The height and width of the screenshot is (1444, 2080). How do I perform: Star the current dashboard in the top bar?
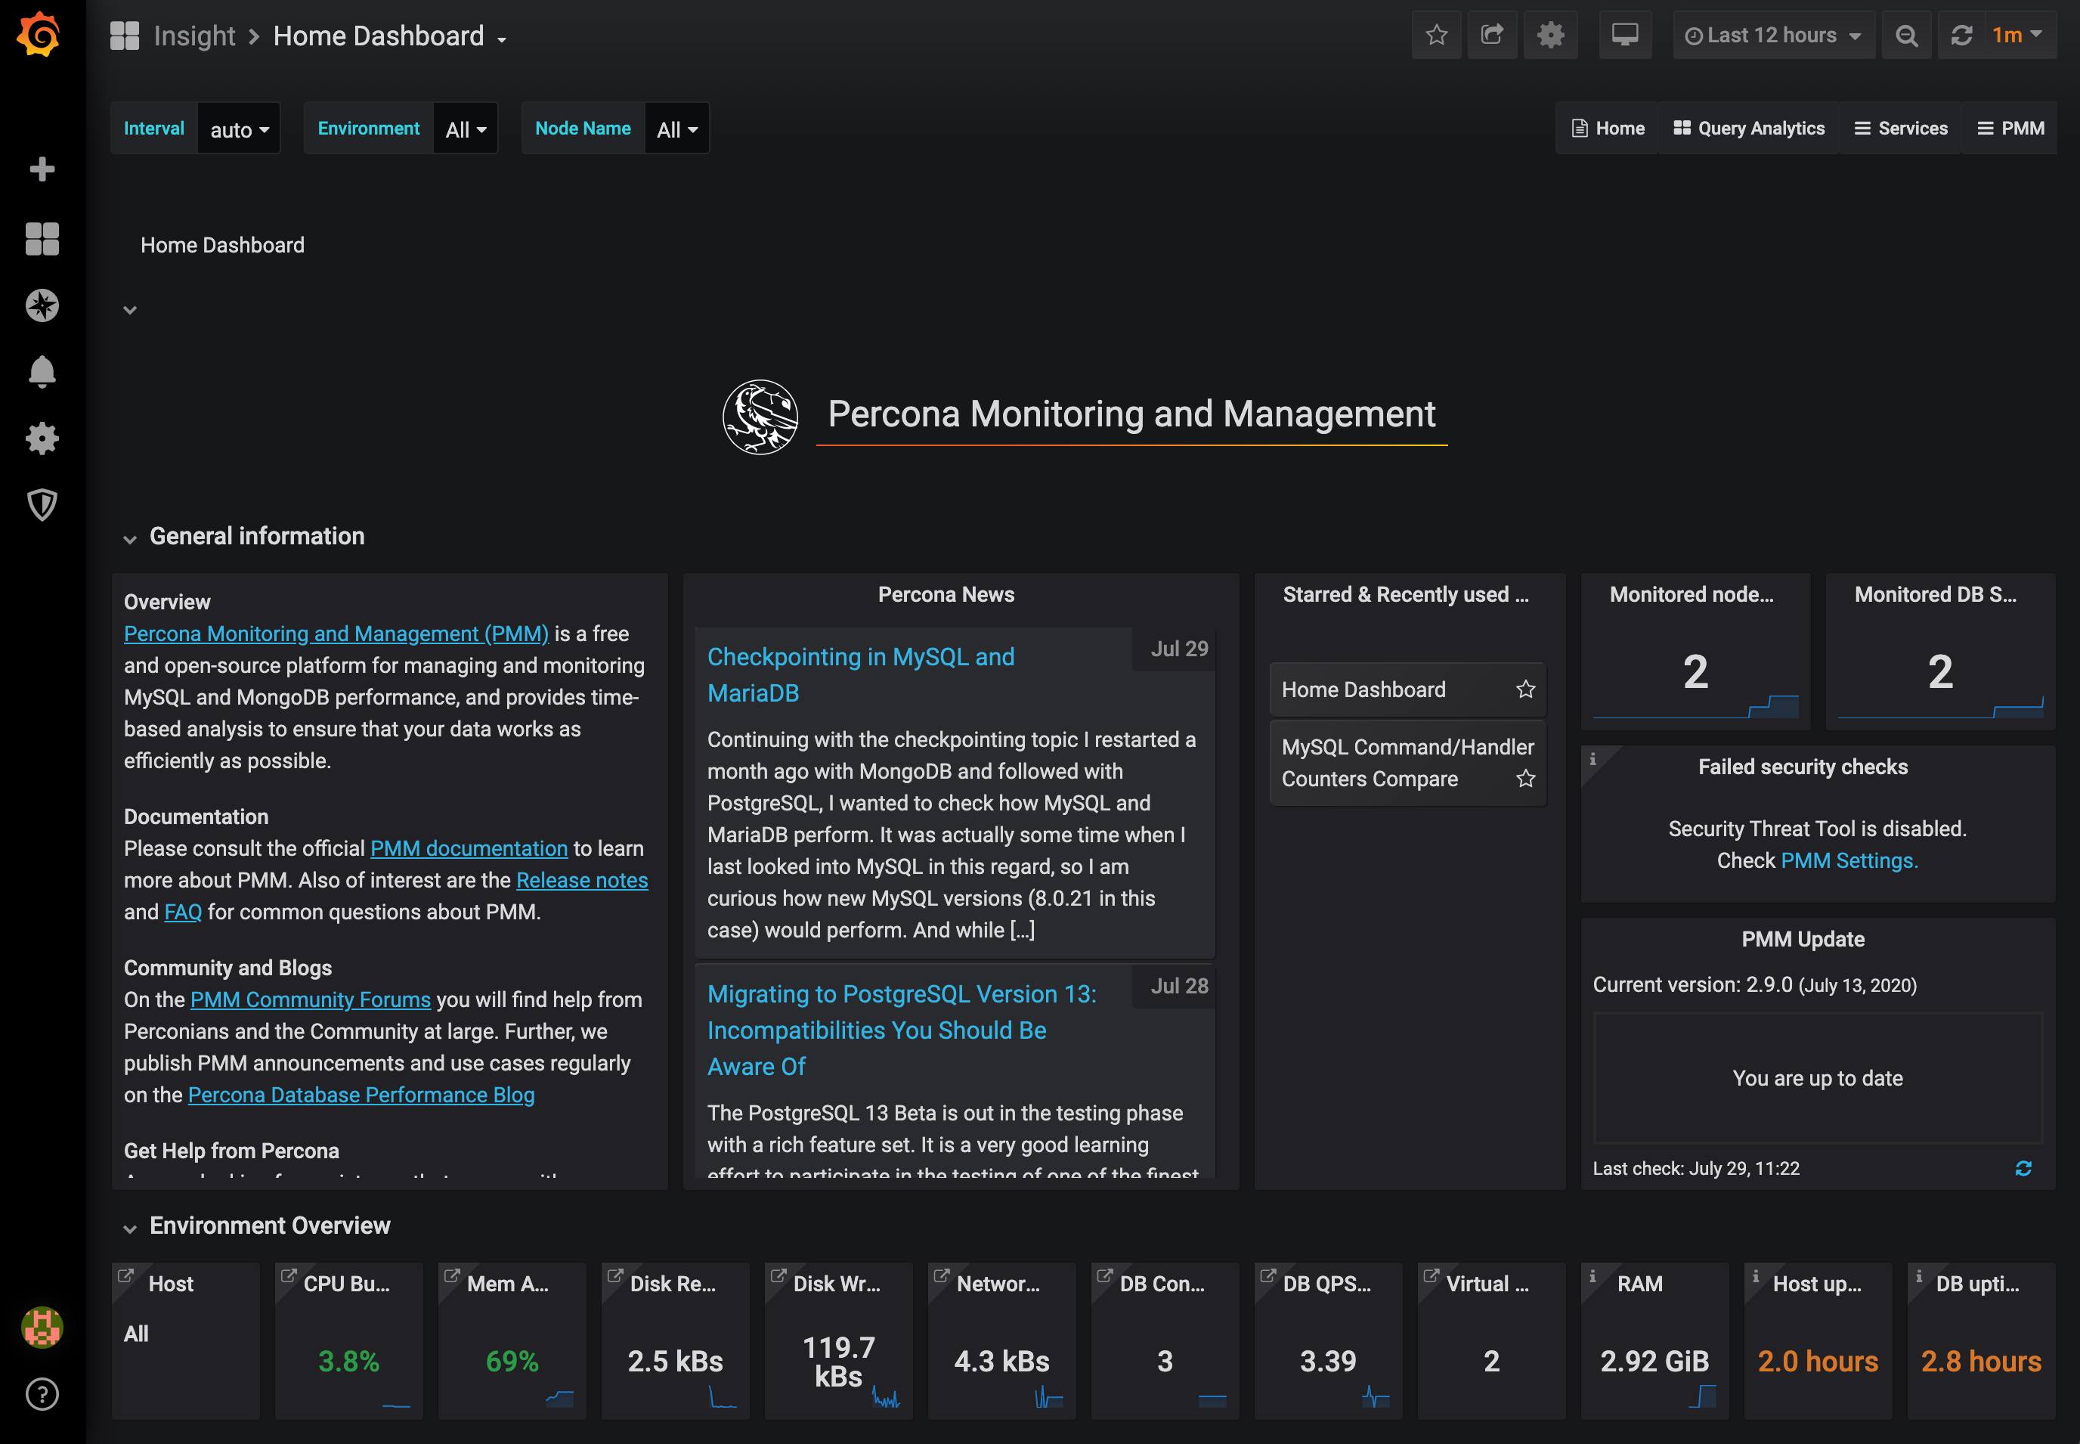(x=1436, y=34)
